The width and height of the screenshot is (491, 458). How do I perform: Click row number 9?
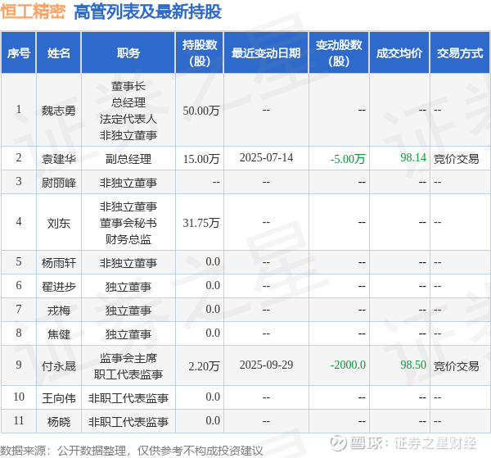[x=19, y=365]
